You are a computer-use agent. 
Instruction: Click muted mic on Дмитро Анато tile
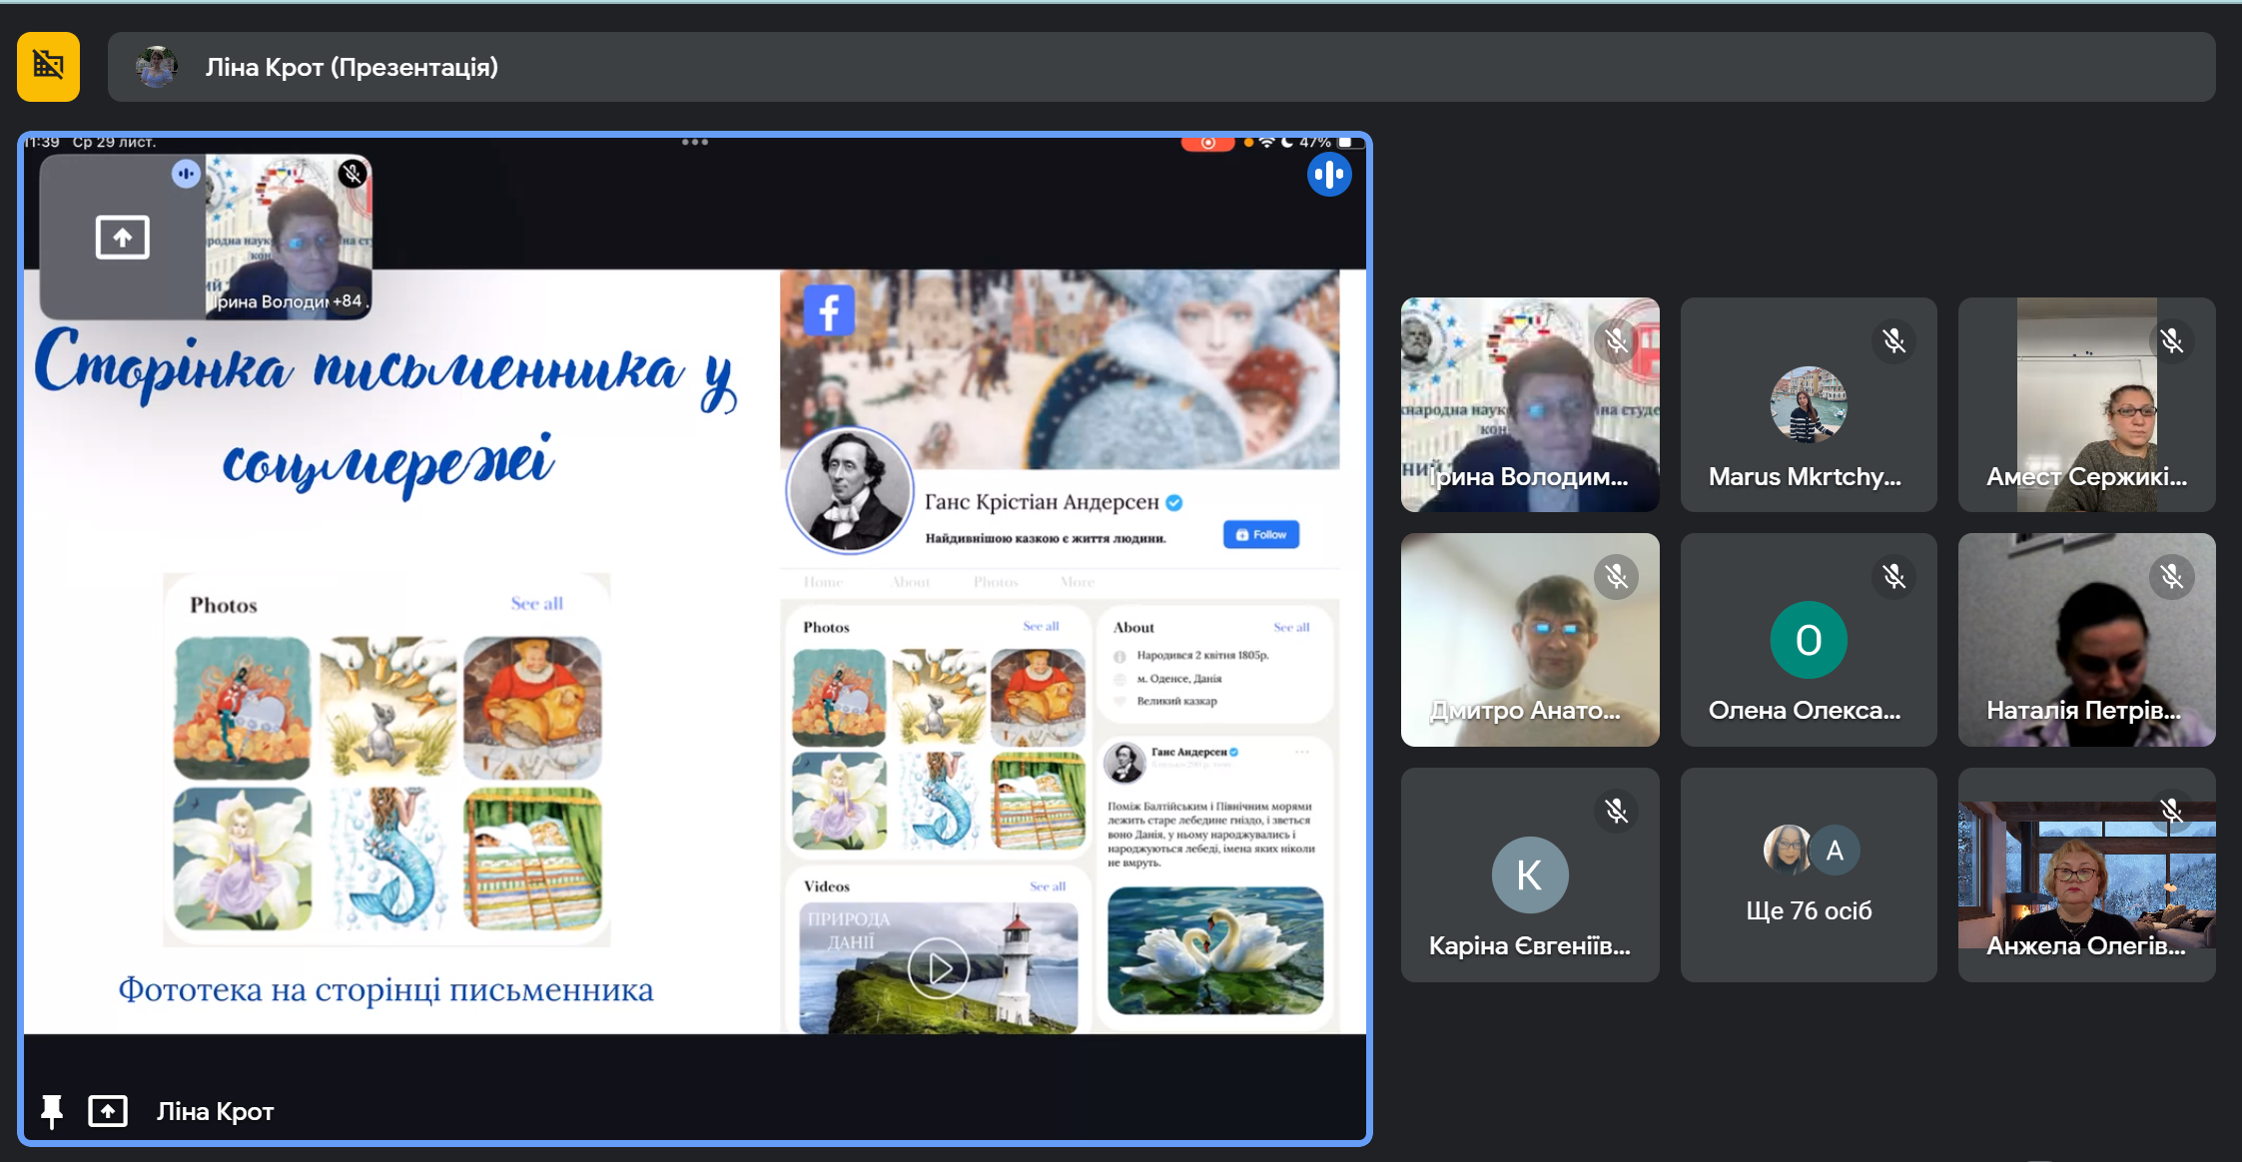point(1616,576)
